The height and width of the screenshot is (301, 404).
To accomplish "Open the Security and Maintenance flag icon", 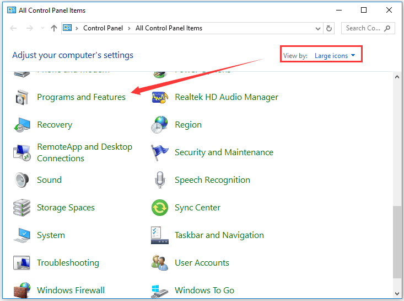I will point(159,152).
